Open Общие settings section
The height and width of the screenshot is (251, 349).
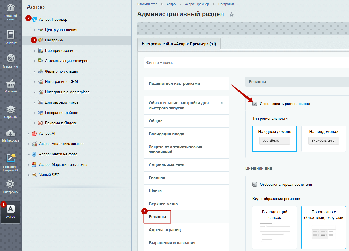186,121
